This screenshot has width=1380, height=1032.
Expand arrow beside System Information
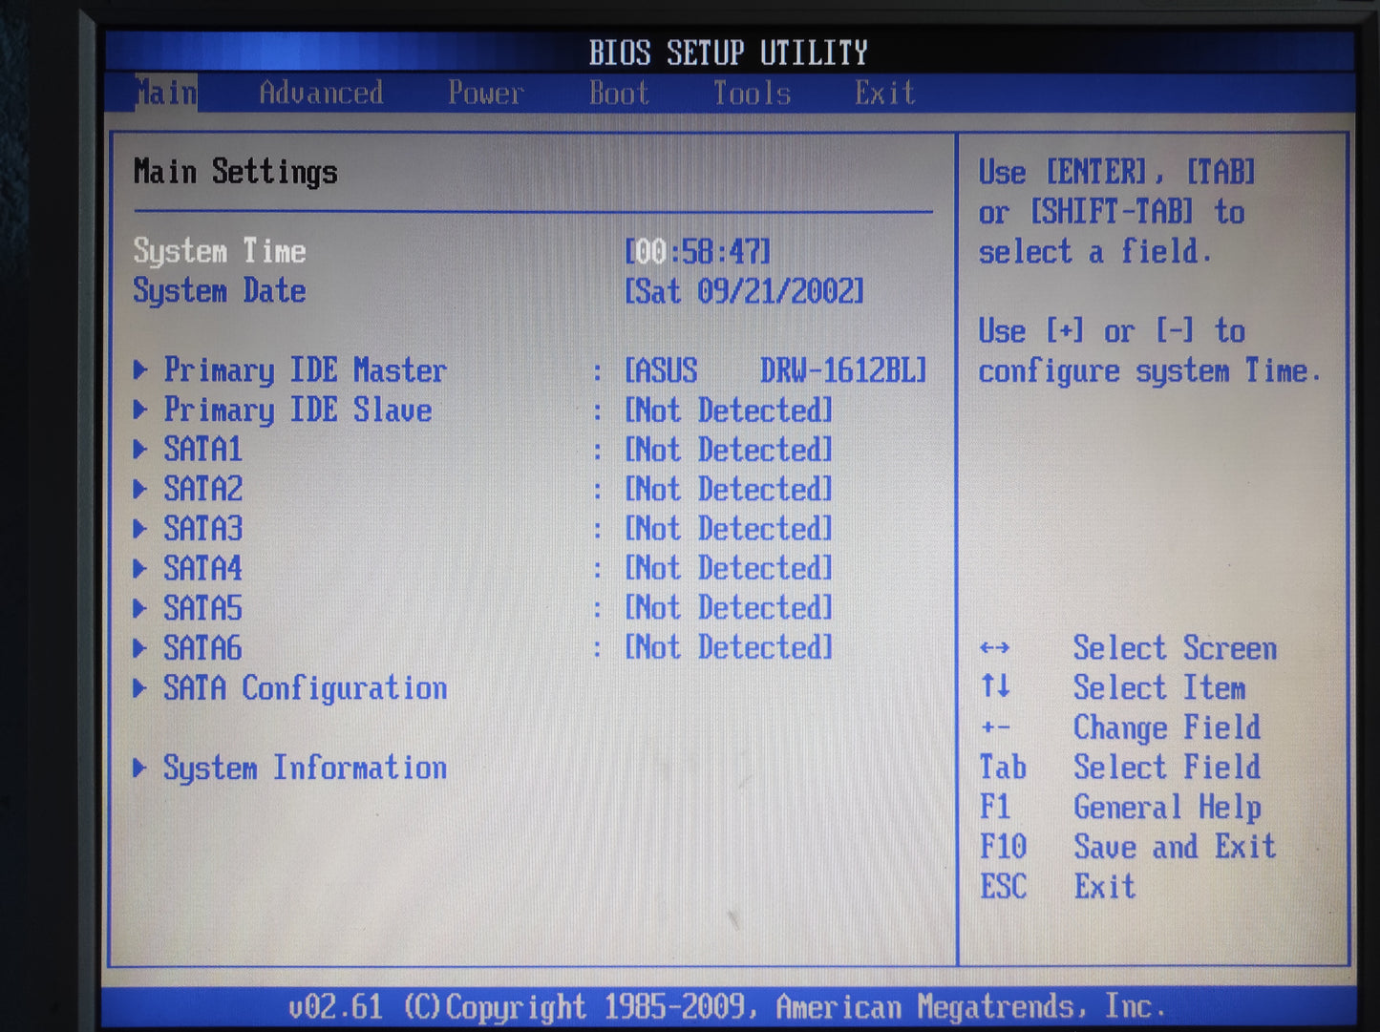click(x=140, y=768)
